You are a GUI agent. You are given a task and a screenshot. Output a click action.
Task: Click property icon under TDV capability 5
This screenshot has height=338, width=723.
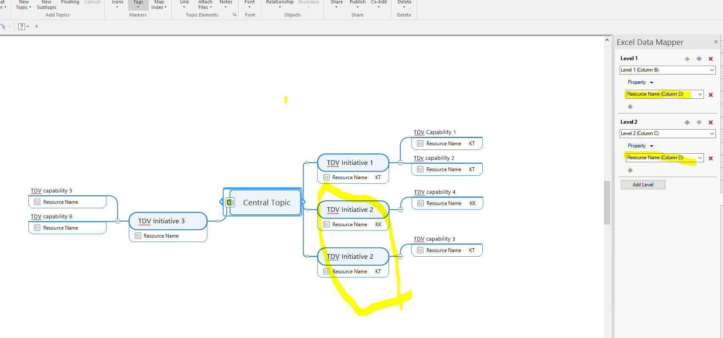[x=37, y=202]
